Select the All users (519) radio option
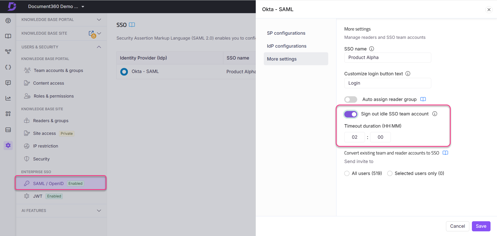The height and width of the screenshot is (236, 497). coord(347,173)
